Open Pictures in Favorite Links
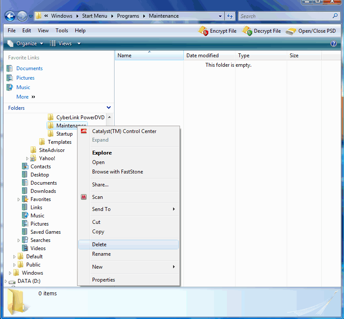 25,78
